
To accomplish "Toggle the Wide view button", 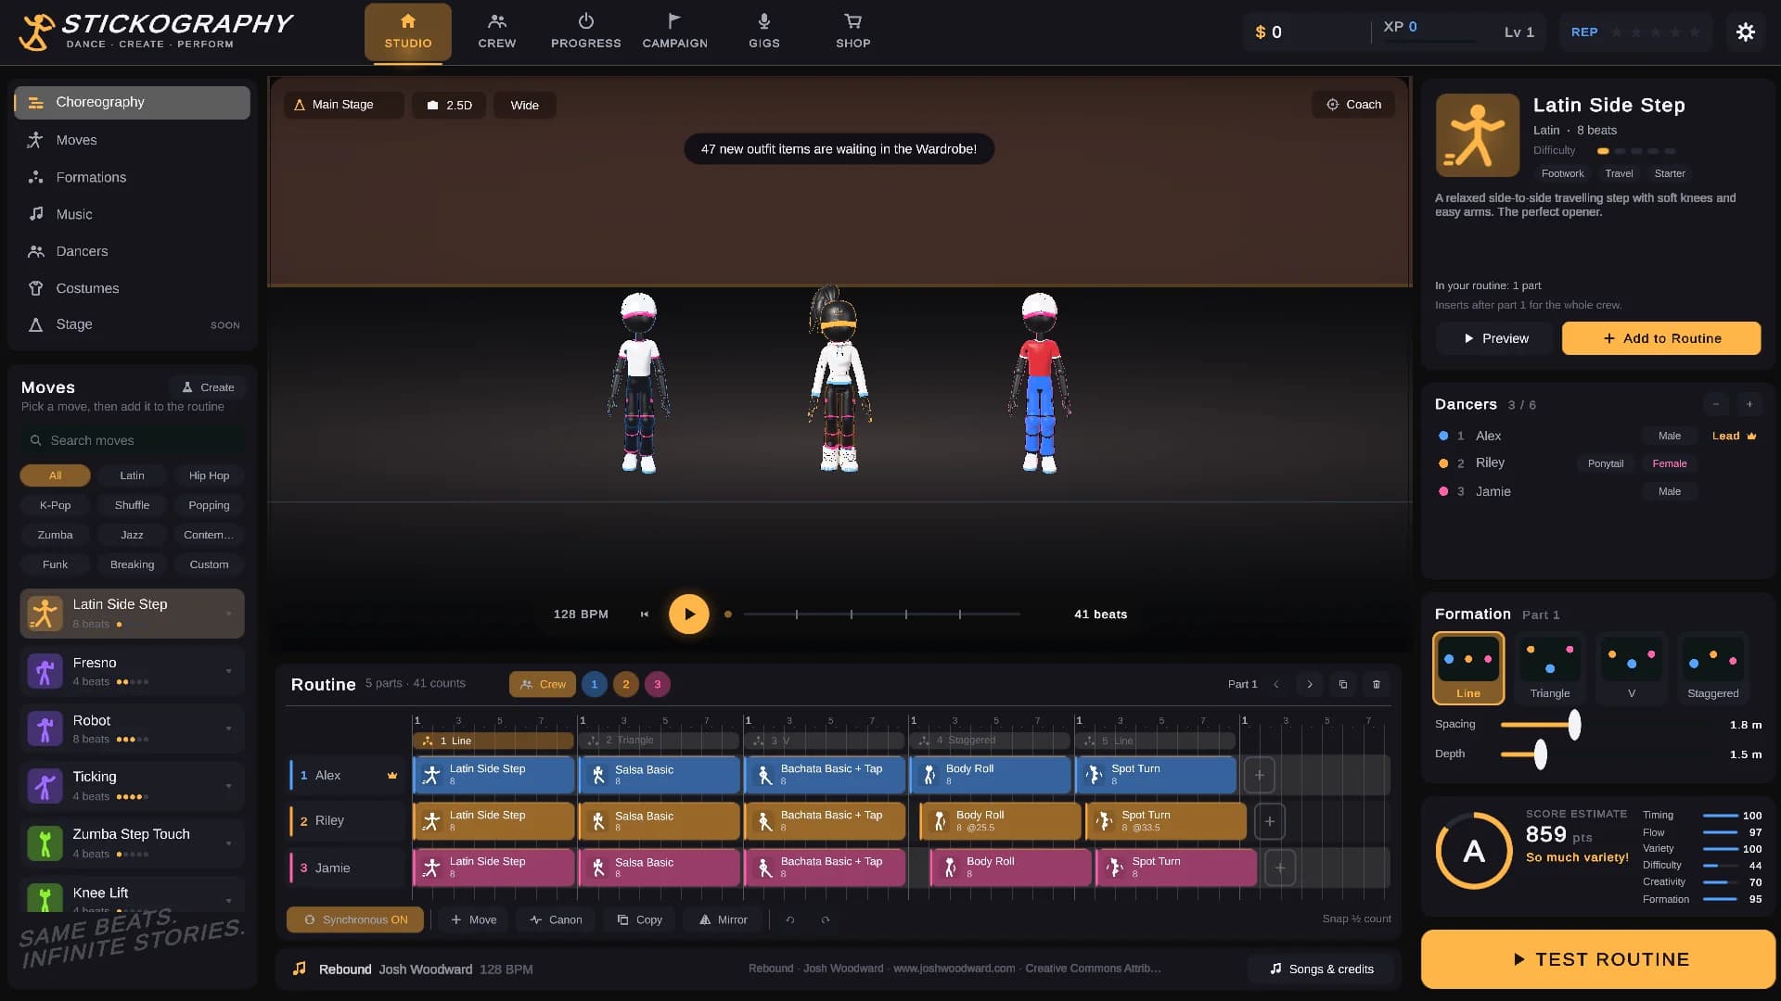I will [x=524, y=106].
